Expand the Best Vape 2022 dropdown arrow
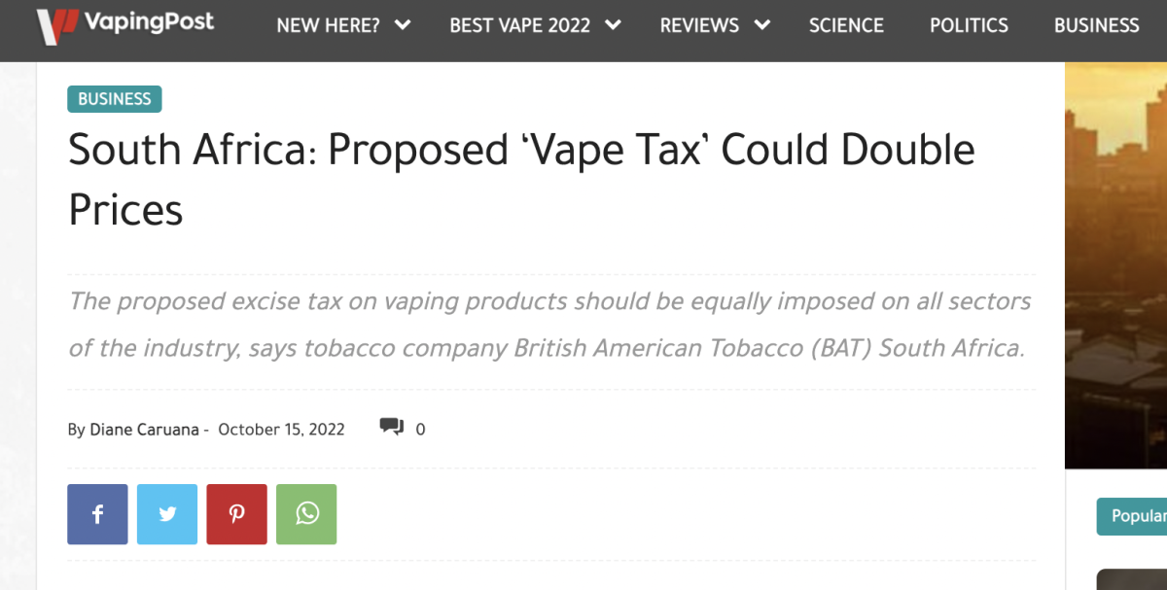 [x=613, y=25]
